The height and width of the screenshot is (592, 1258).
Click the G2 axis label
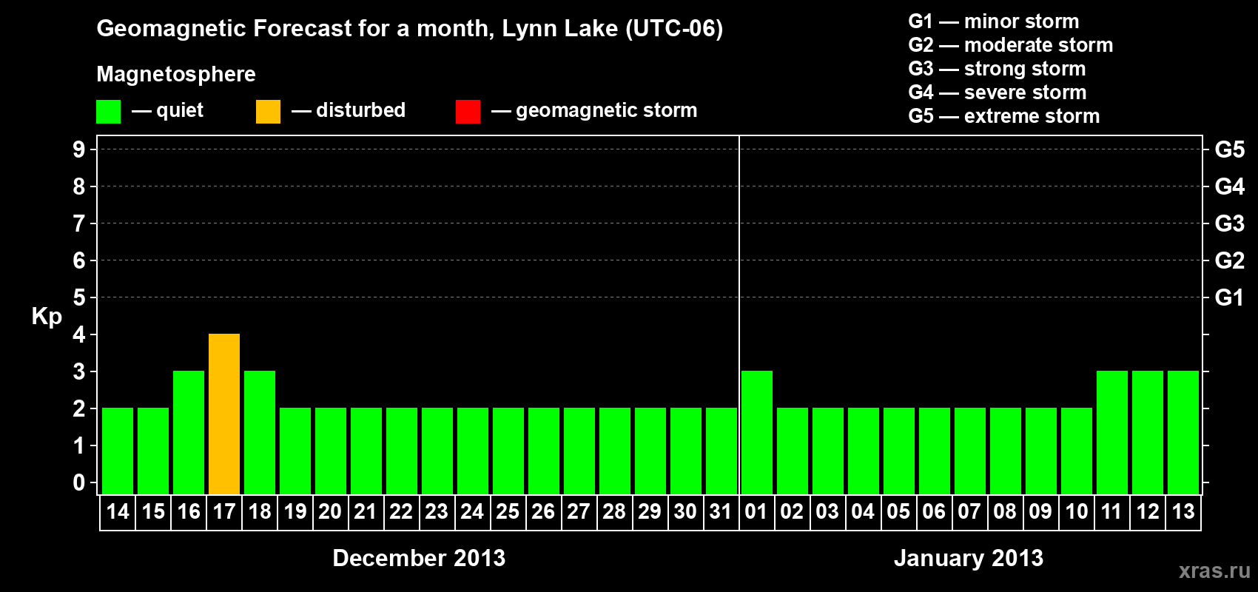[1230, 260]
